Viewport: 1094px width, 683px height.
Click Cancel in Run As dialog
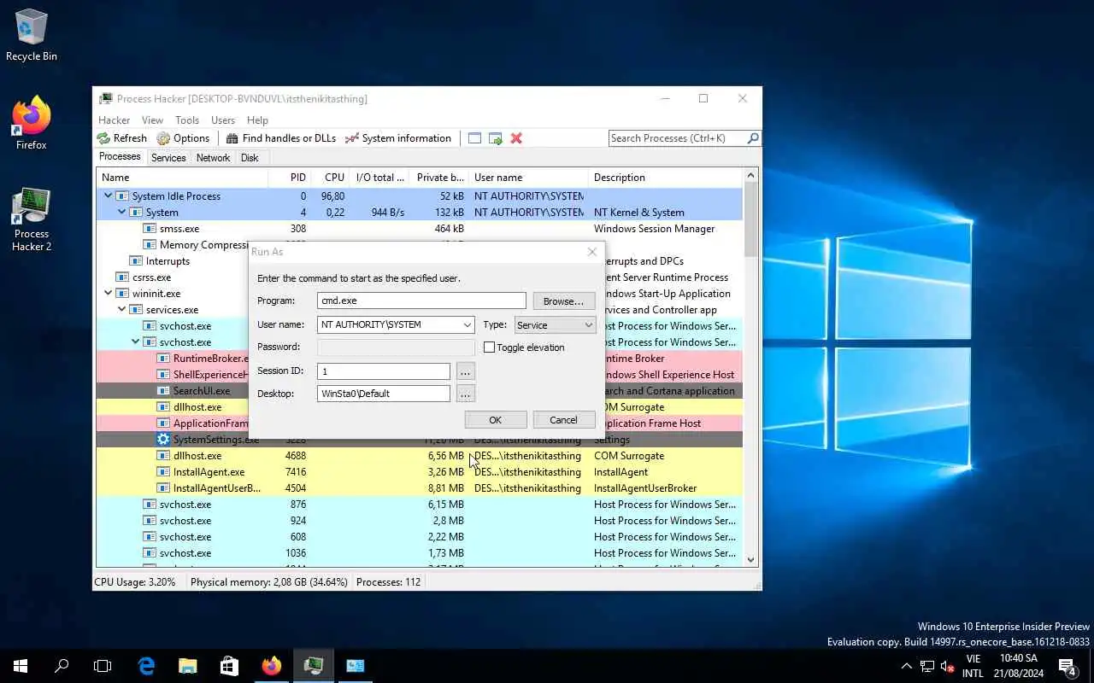point(563,419)
